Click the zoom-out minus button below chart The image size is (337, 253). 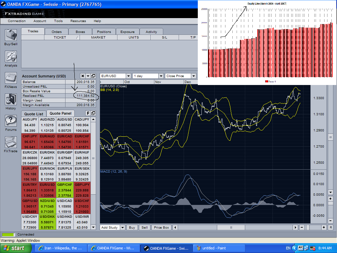click(x=302, y=227)
